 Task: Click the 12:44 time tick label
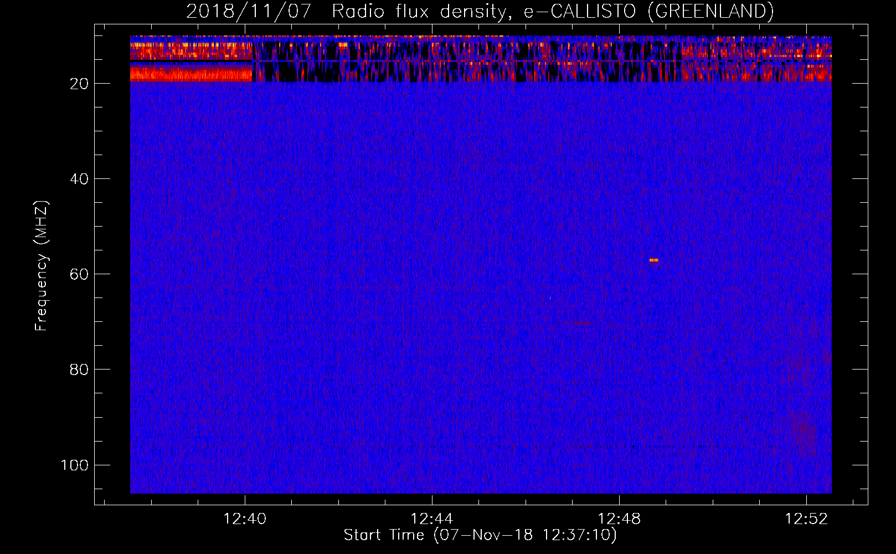[431, 519]
